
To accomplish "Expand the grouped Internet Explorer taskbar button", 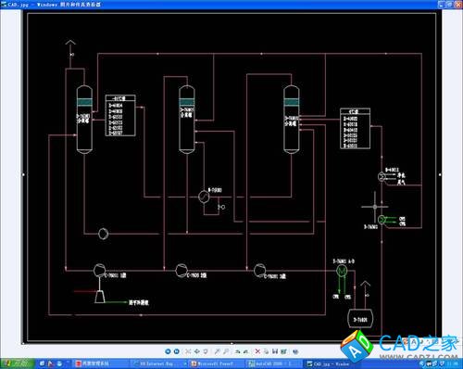I will [158, 364].
